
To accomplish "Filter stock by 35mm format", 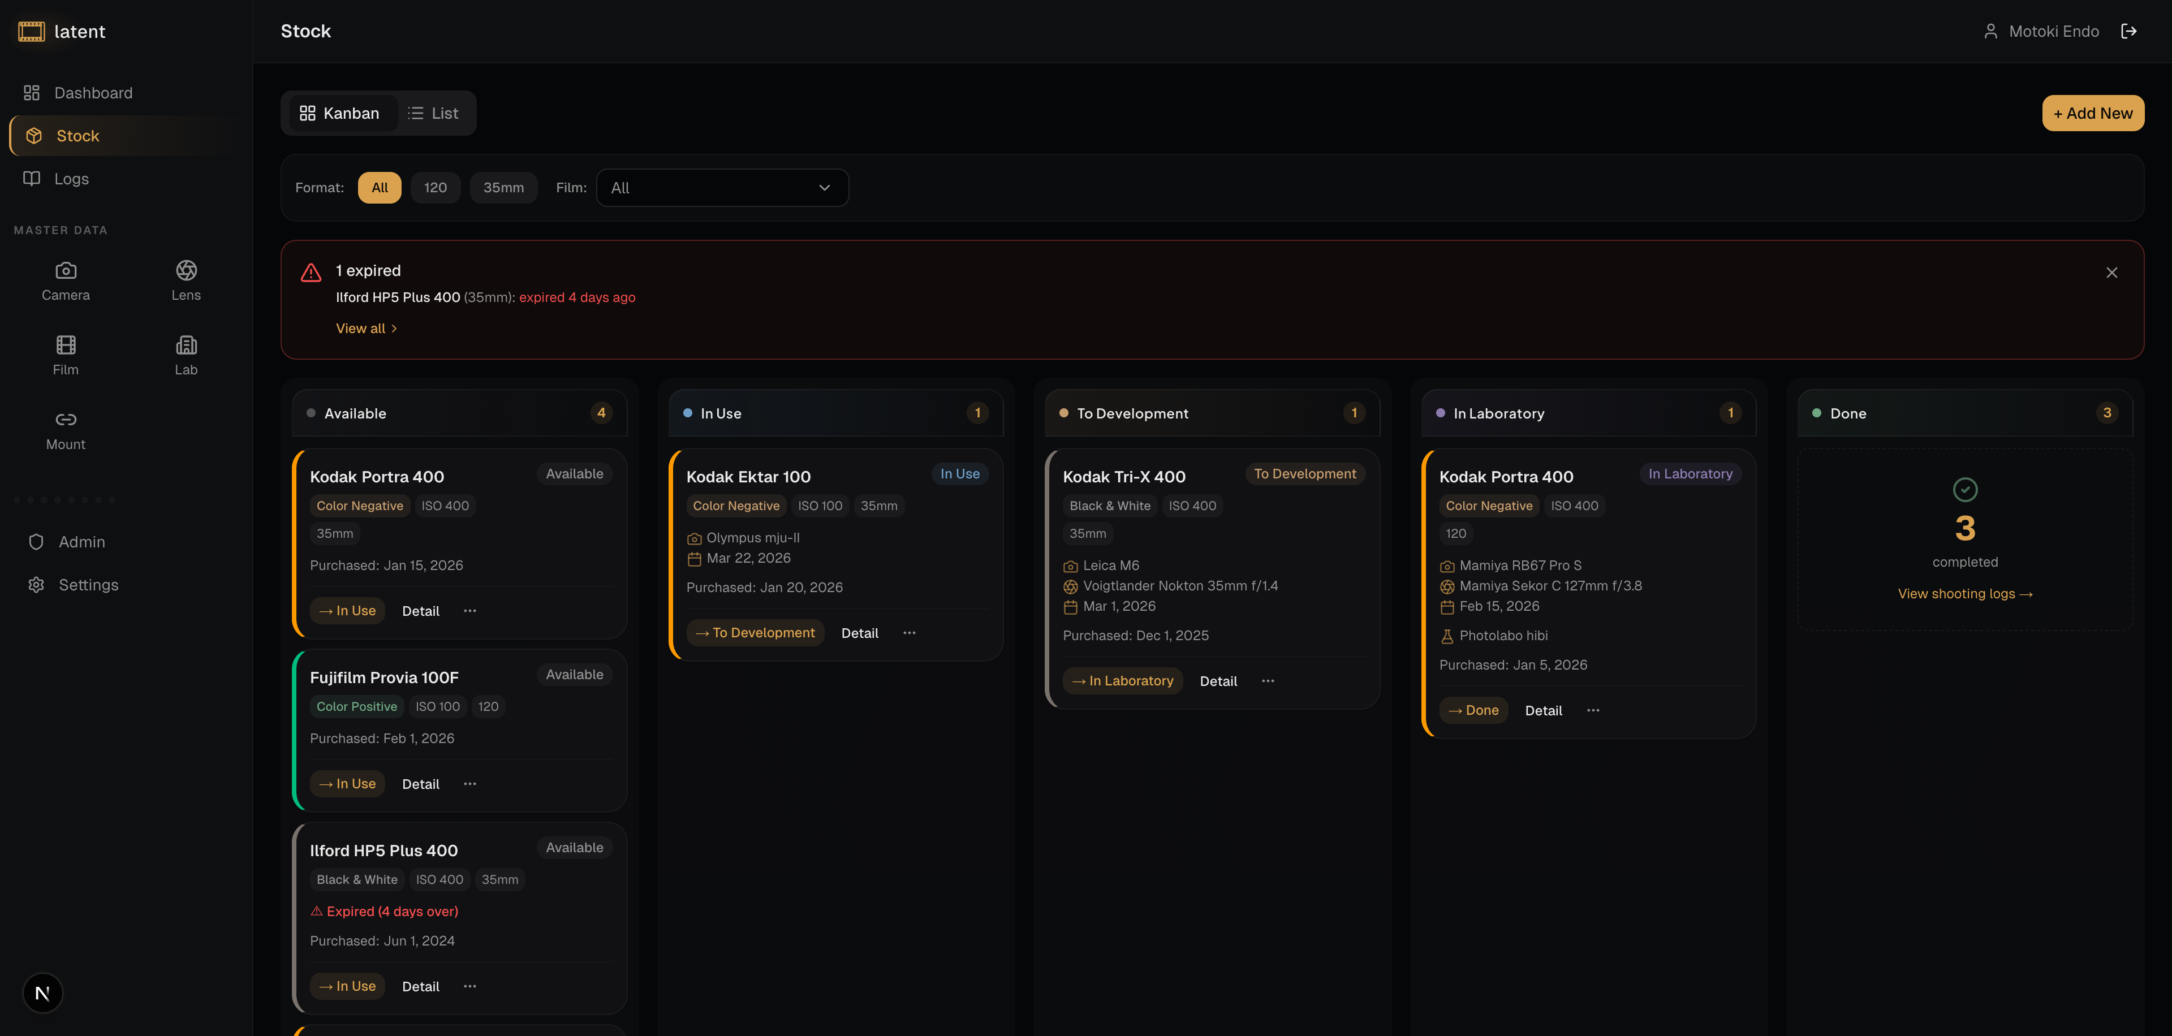I will [x=502, y=187].
